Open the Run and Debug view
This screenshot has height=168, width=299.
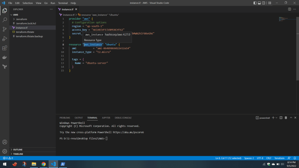point(4,38)
